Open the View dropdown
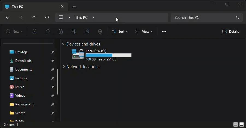The height and width of the screenshot is (128, 246). pos(144,31)
